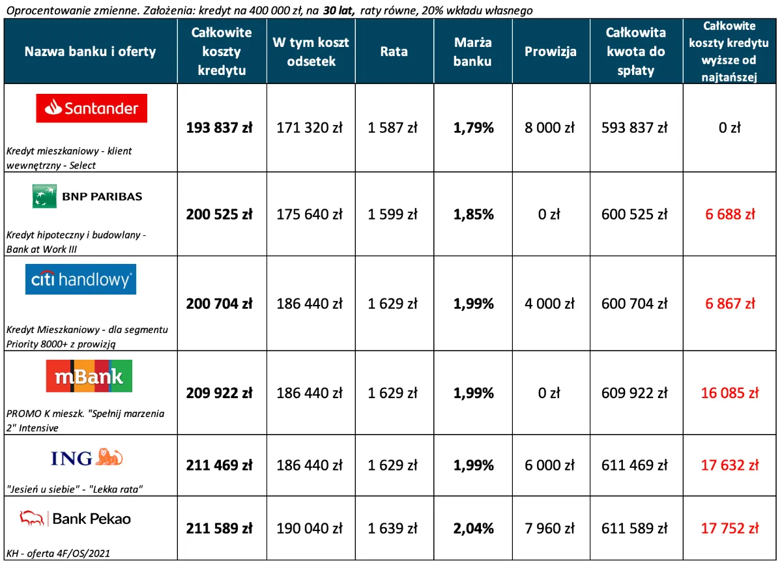Click mBank's total repayment 609 922 zł
Viewport: 782px width, 565px height.
[x=635, y=393]
